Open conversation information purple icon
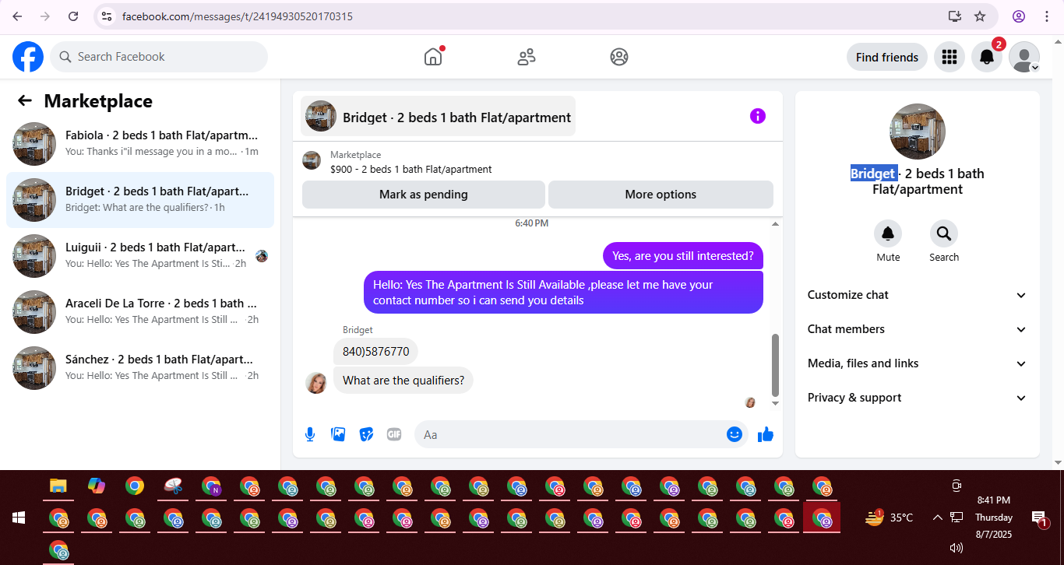Viewport: 1064px width, 565px height. coord(758,116)
